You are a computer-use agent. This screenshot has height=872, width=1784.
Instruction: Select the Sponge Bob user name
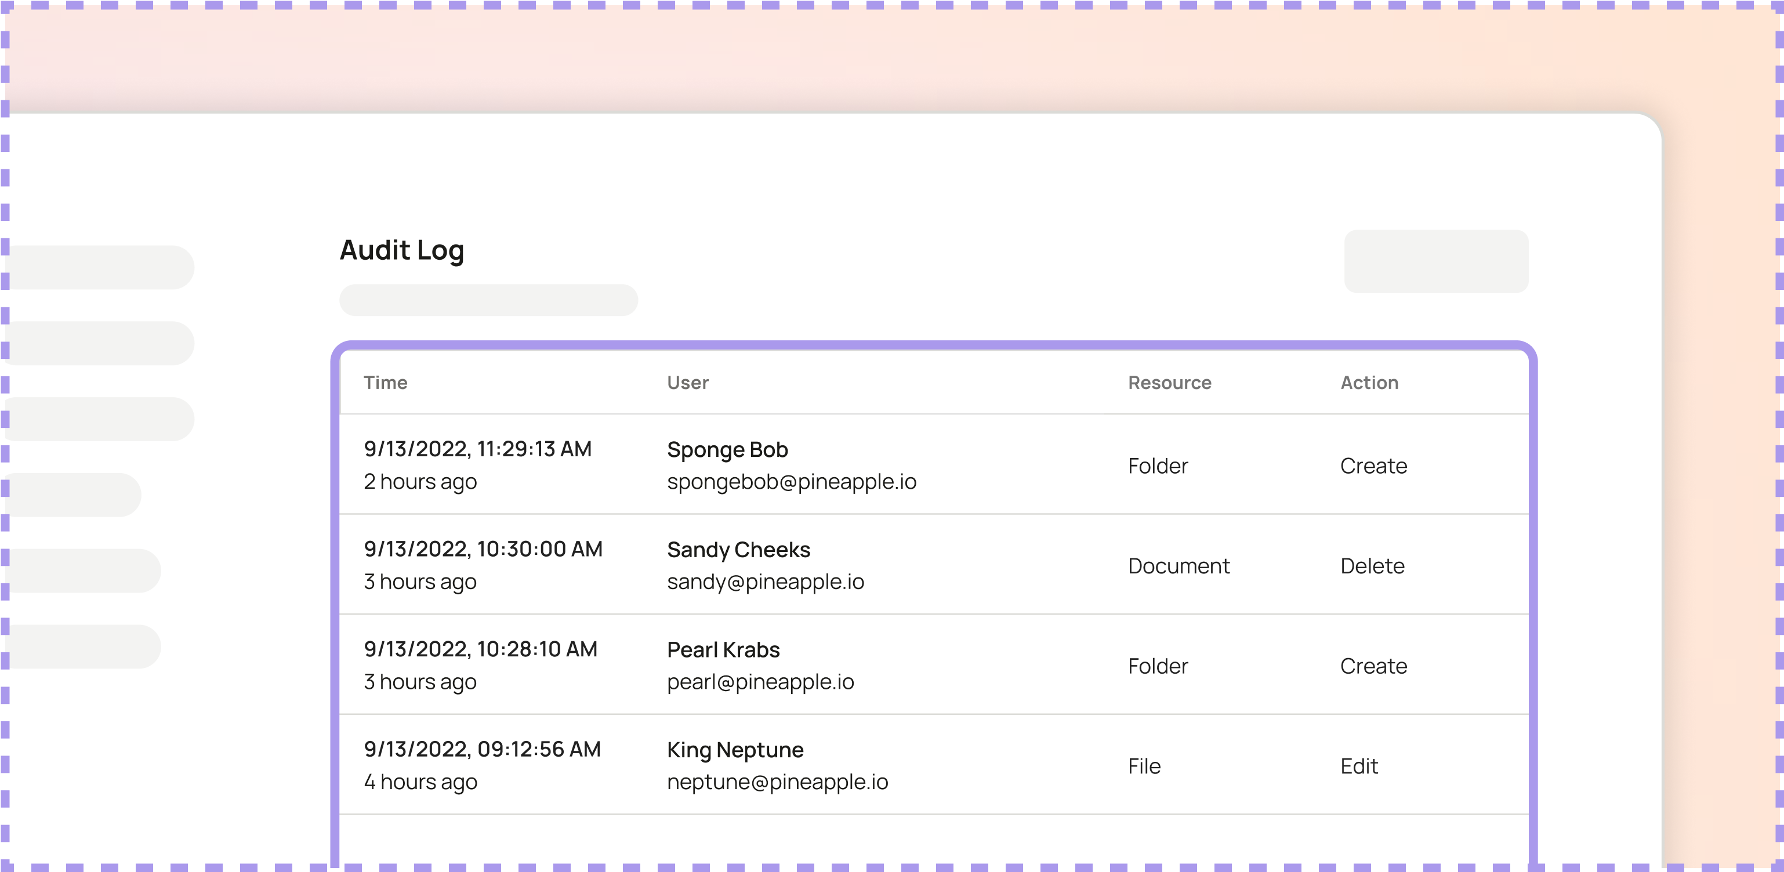(727, 450)
